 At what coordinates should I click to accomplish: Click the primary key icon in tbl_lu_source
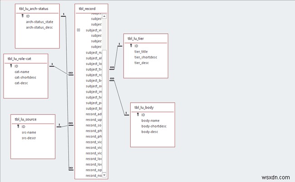[18, 126]
